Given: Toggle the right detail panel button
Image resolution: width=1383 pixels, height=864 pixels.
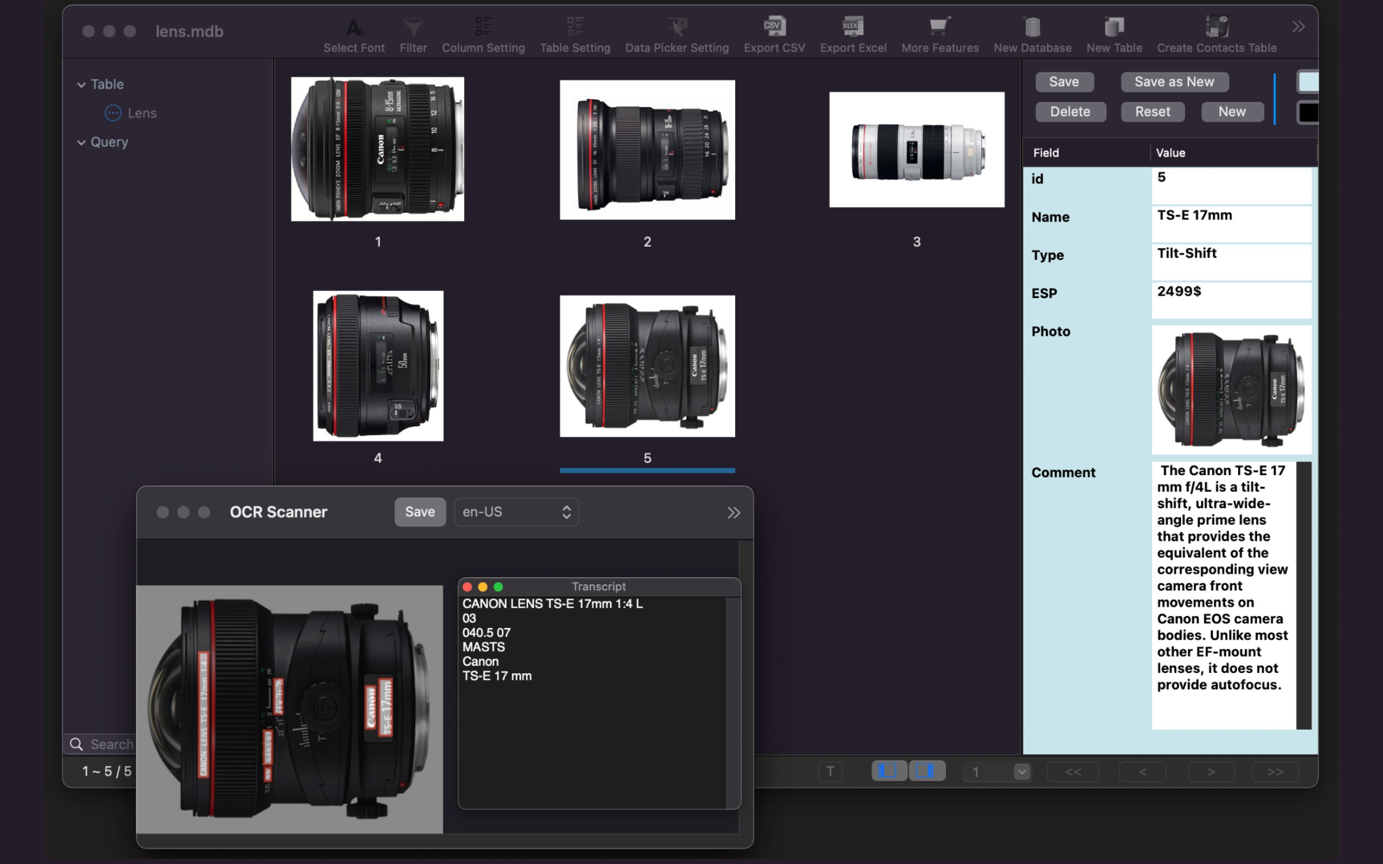Looking at the screenshot, I should tap(926, 772).
